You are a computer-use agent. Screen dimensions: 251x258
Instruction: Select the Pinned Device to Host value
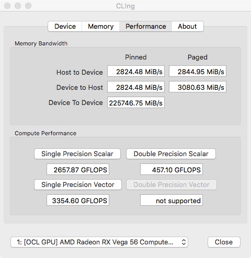coord(136,87)
